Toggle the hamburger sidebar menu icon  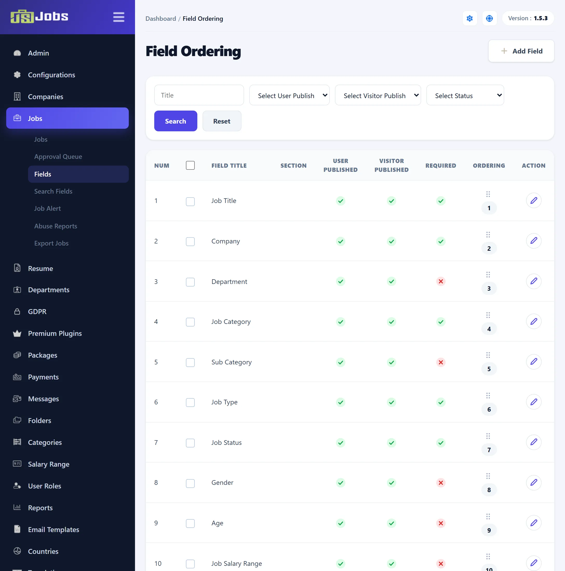[119, 17]
